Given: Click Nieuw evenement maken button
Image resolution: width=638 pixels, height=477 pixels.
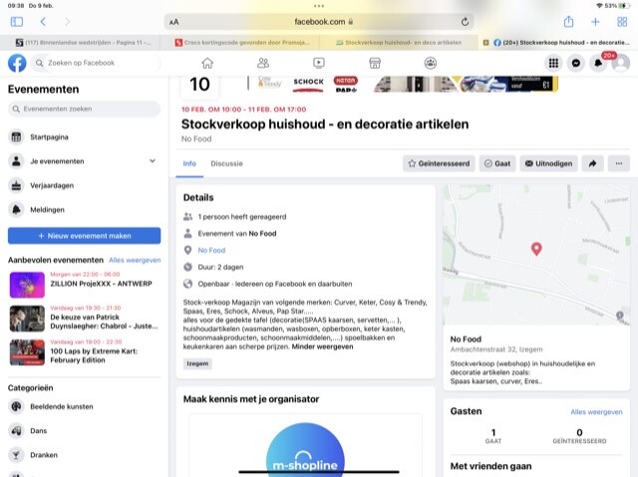Looking at the screenshot, I should click(x=84, y=236).
